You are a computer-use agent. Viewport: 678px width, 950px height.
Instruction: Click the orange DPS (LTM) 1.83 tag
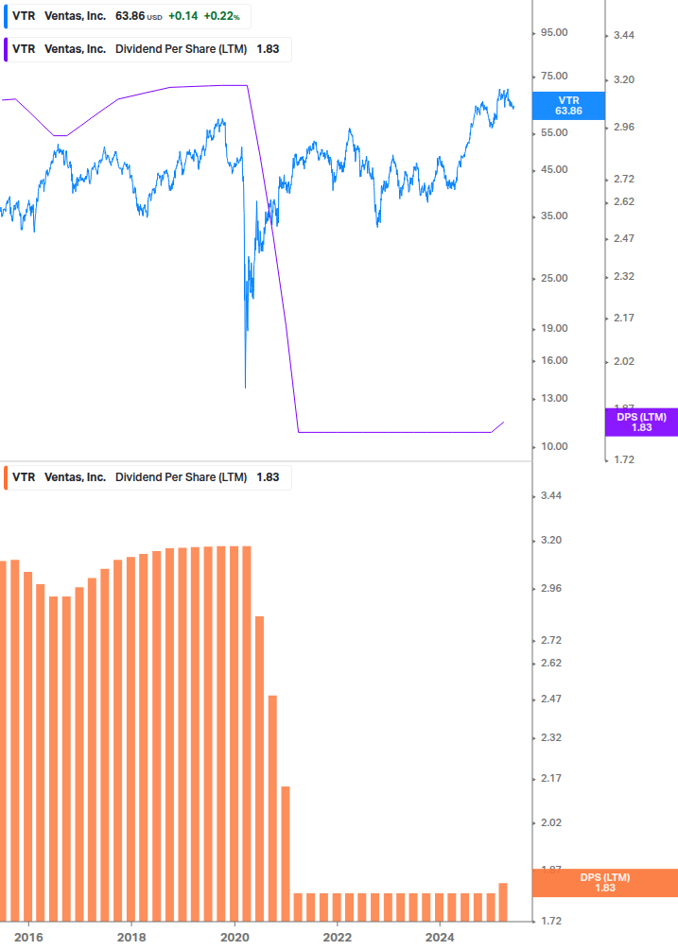[x=604, y=883]
